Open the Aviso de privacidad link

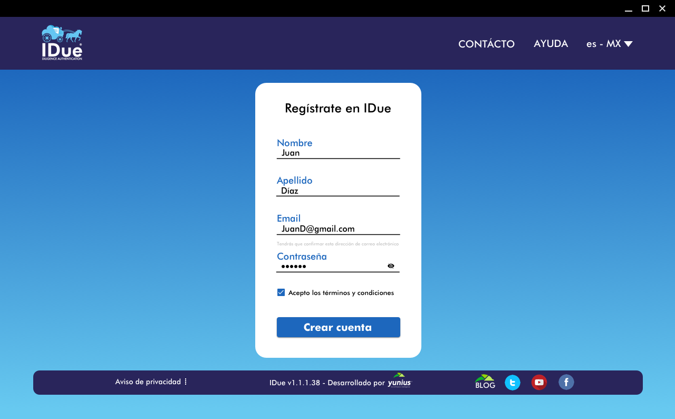point(148,382)
